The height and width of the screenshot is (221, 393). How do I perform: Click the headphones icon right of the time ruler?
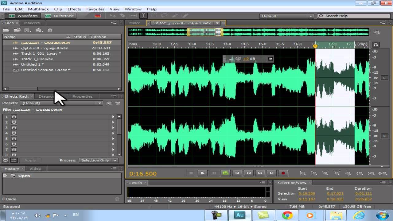pos(375,44)
